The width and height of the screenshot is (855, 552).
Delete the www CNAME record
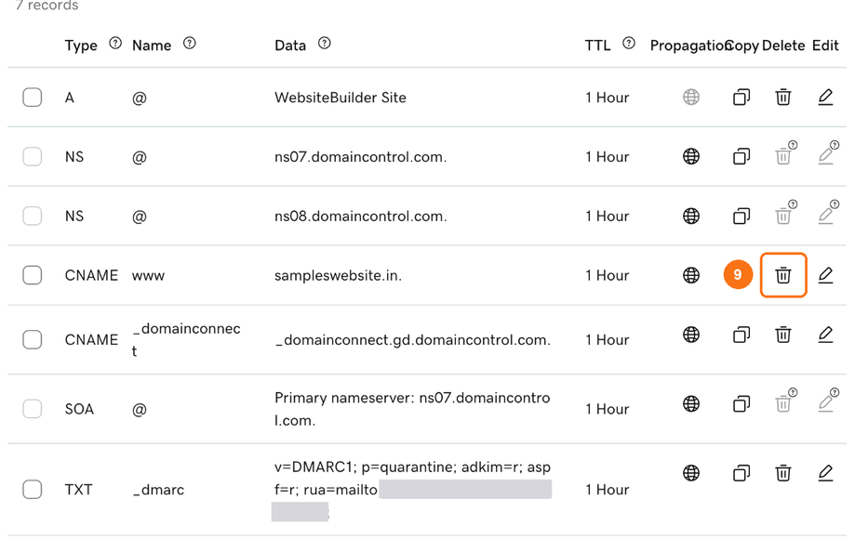tap(783, 275)
